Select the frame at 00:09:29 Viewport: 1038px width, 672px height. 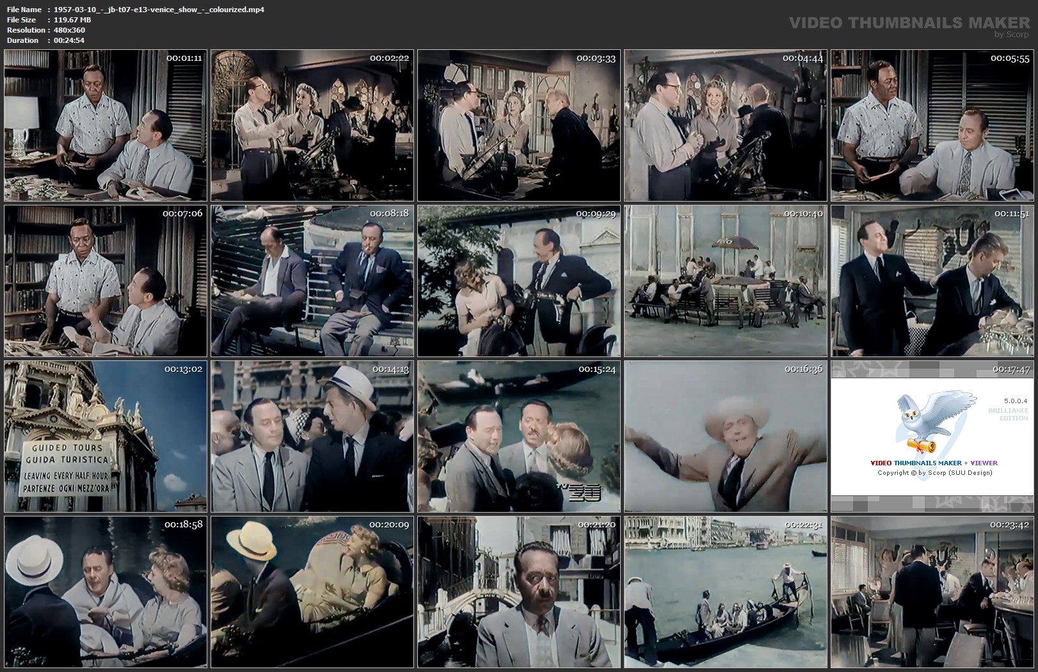pyautogui.click(x=519, y=281)
